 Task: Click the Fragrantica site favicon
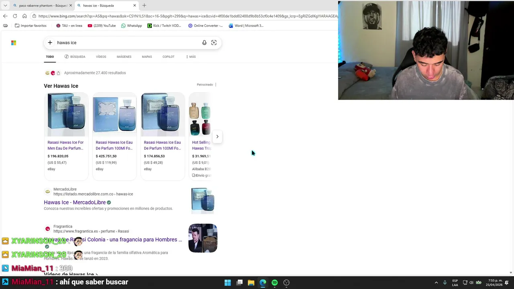pyautogui.click(x=47, y=229)
